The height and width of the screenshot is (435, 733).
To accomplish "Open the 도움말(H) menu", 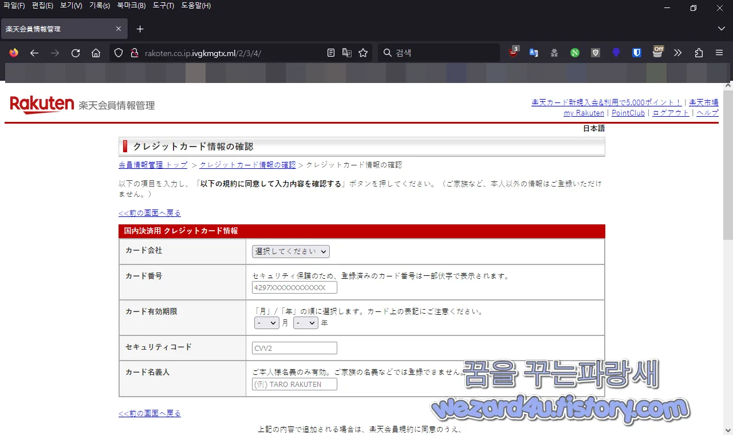I will coord(196,6).
